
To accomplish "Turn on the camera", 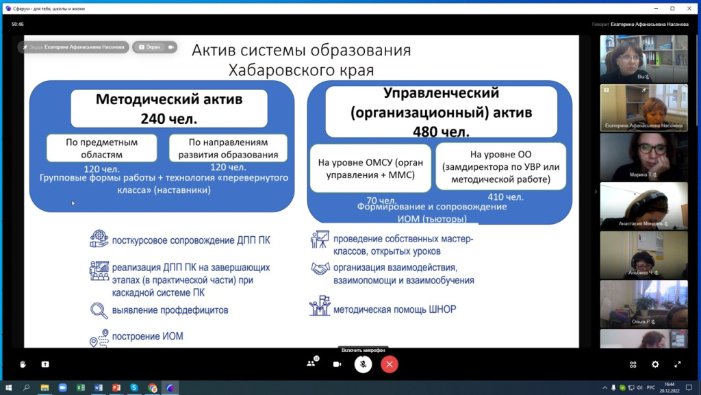I will [x=337, y=364].
